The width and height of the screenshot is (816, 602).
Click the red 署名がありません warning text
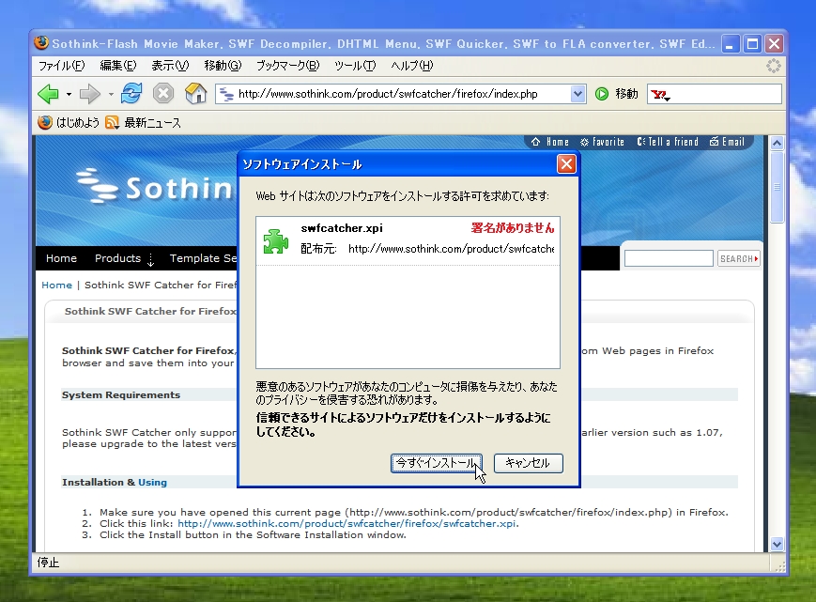513,228
